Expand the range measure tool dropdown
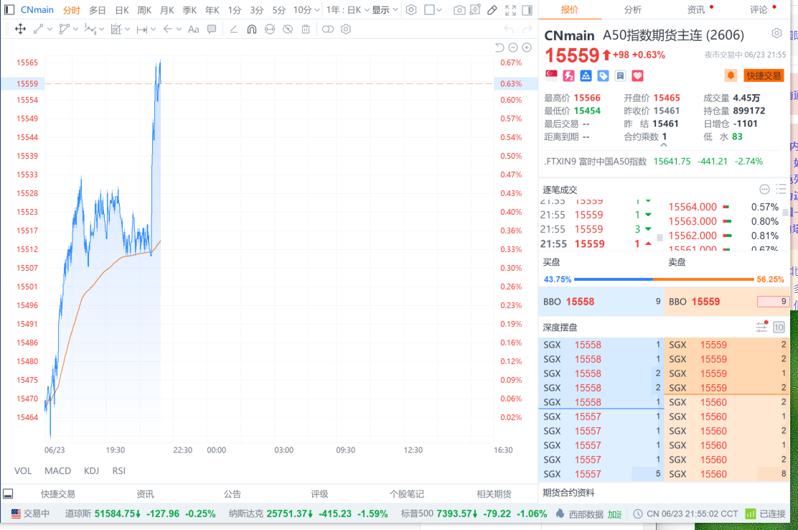The height and width of the screenshot is (530, 798). [x=153, y=29]
